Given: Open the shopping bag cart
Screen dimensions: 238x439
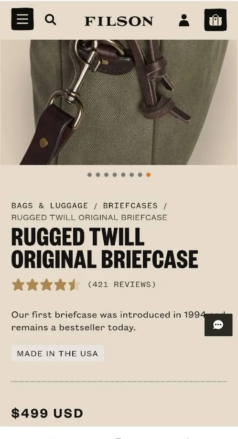Looking at the screenshot, I should 216,20.
